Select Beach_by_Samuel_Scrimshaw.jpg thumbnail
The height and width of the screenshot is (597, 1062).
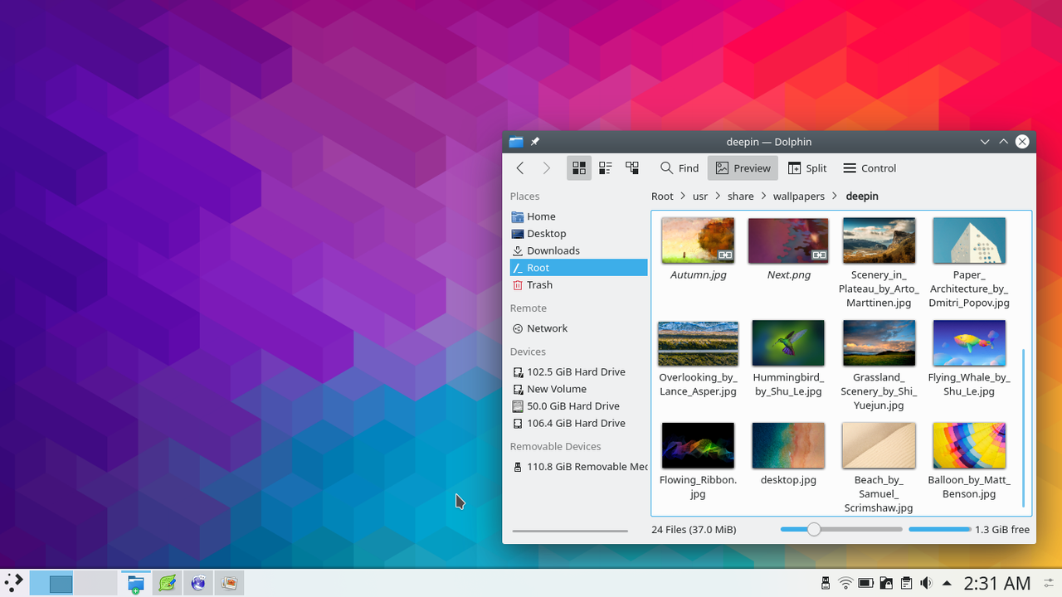(879, 445)
